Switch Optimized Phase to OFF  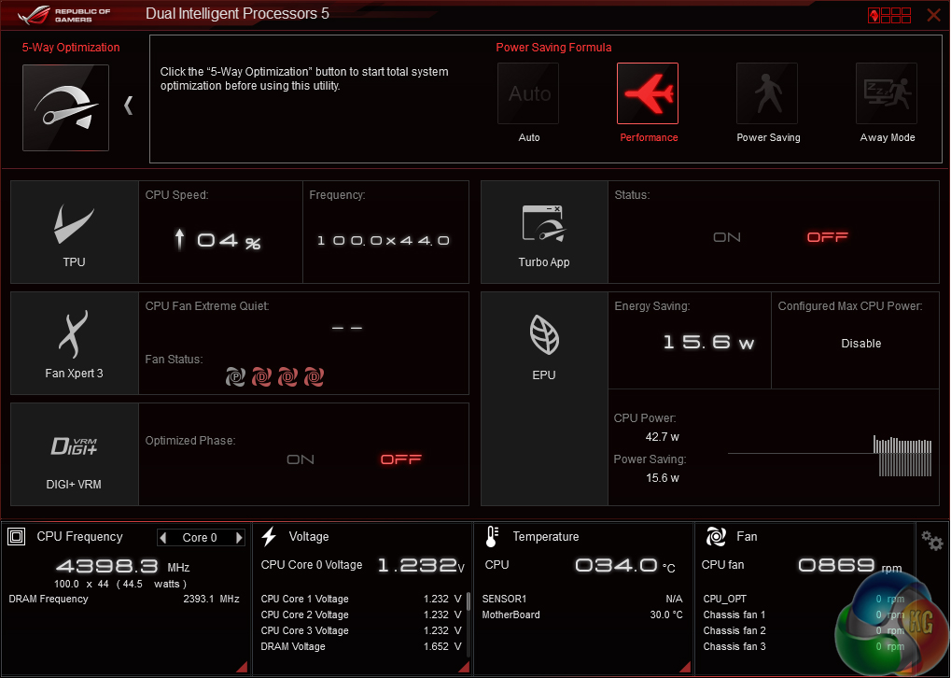tap(401, 459)
